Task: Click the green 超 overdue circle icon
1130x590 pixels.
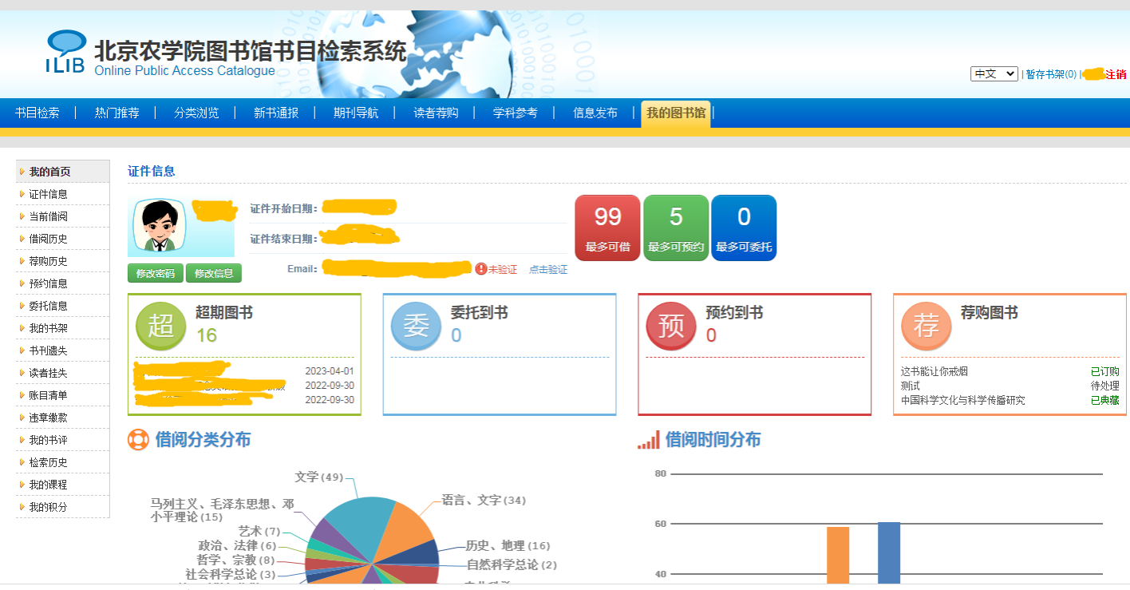Action: tap(161, 326)
